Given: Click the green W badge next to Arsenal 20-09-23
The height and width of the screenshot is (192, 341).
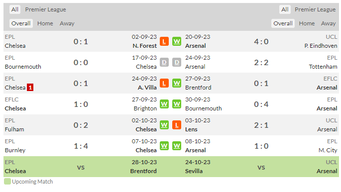Looking at the screenshot, I should (177, 41).
